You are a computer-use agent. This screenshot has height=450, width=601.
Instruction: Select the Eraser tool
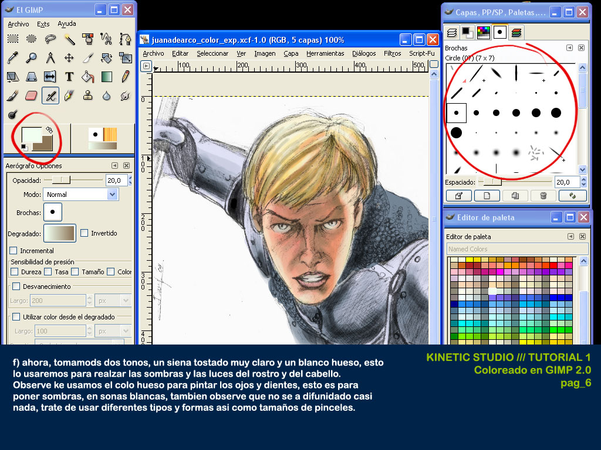click(32, 96)
